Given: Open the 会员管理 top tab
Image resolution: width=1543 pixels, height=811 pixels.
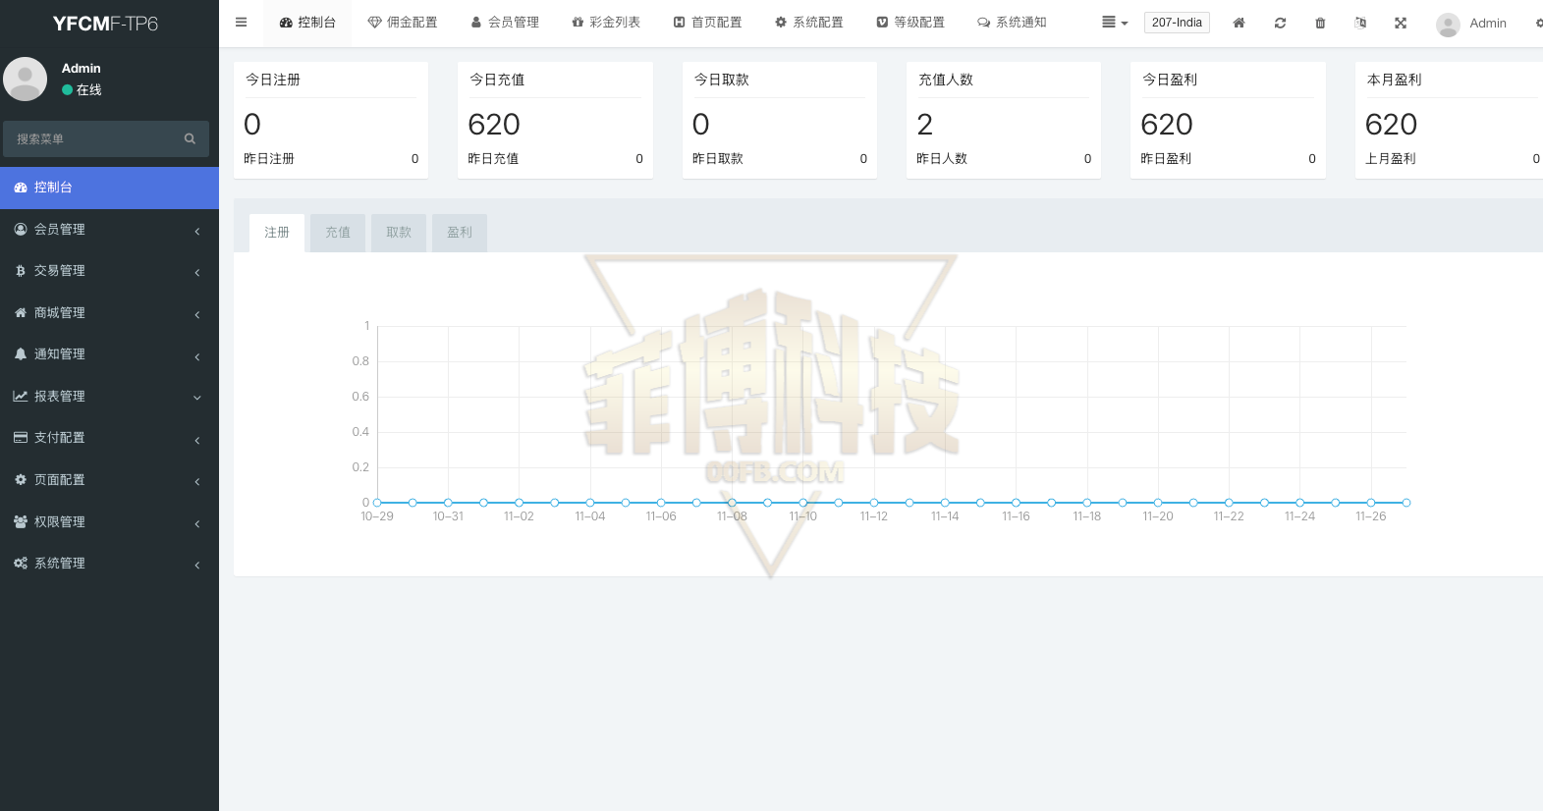Looking at the screenshot, I should (x=505, y=23).
